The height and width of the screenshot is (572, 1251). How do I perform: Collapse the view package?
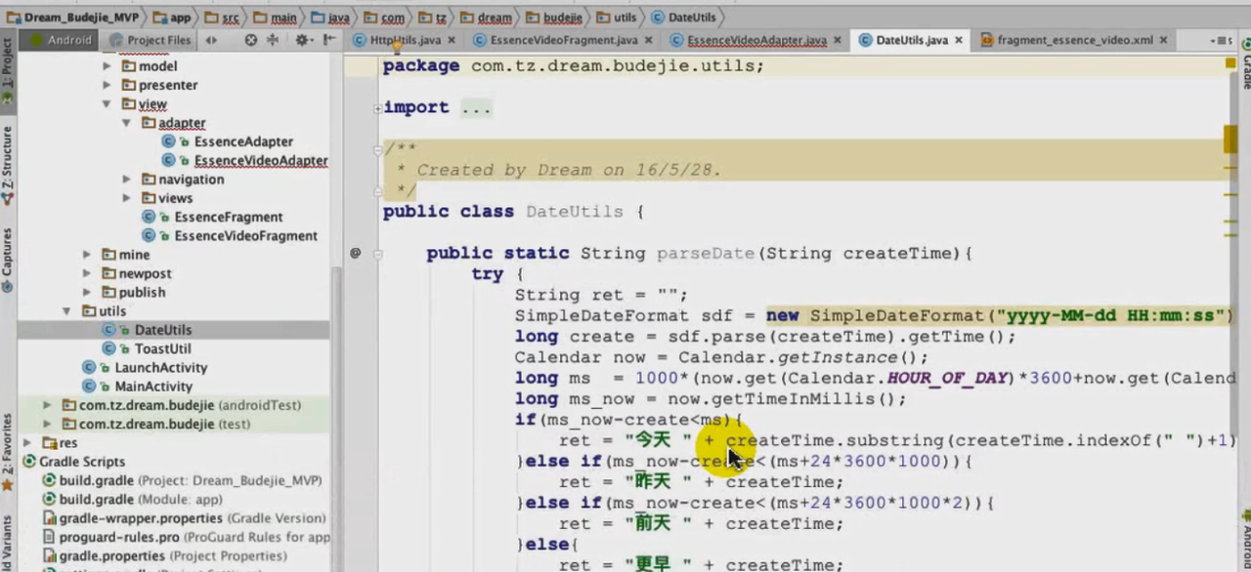point(108,103)
